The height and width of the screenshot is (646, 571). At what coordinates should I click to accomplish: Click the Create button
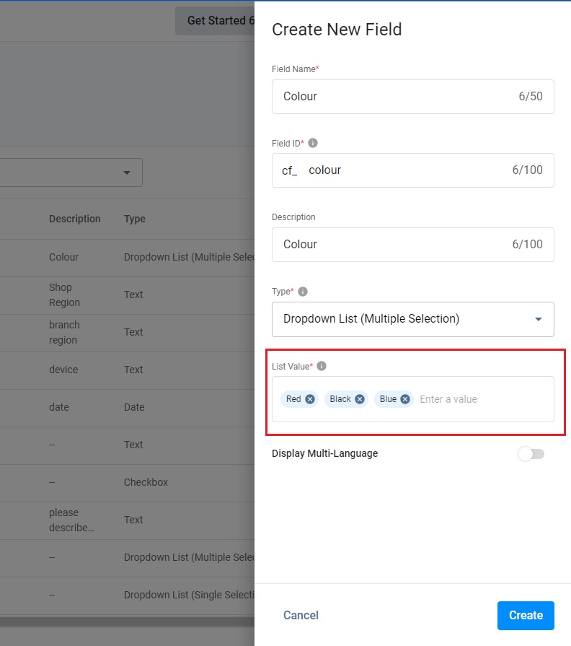pyautogui.click(x=526, y=616)
